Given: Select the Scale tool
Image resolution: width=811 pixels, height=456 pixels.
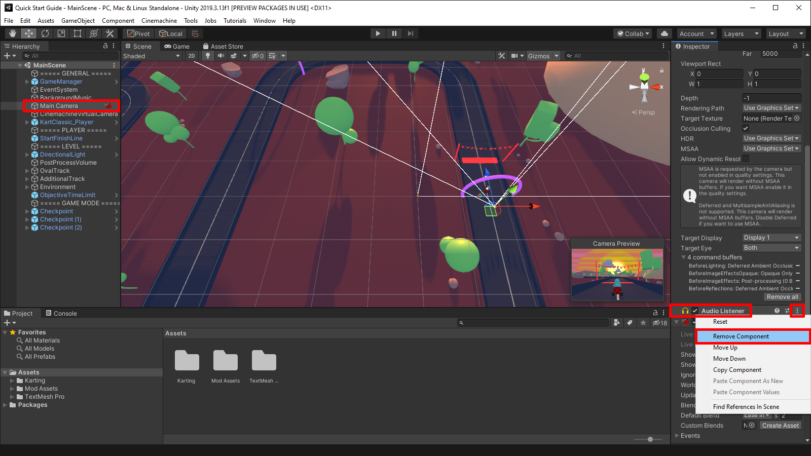Looking at the screenshot, I should click(61, 33).
